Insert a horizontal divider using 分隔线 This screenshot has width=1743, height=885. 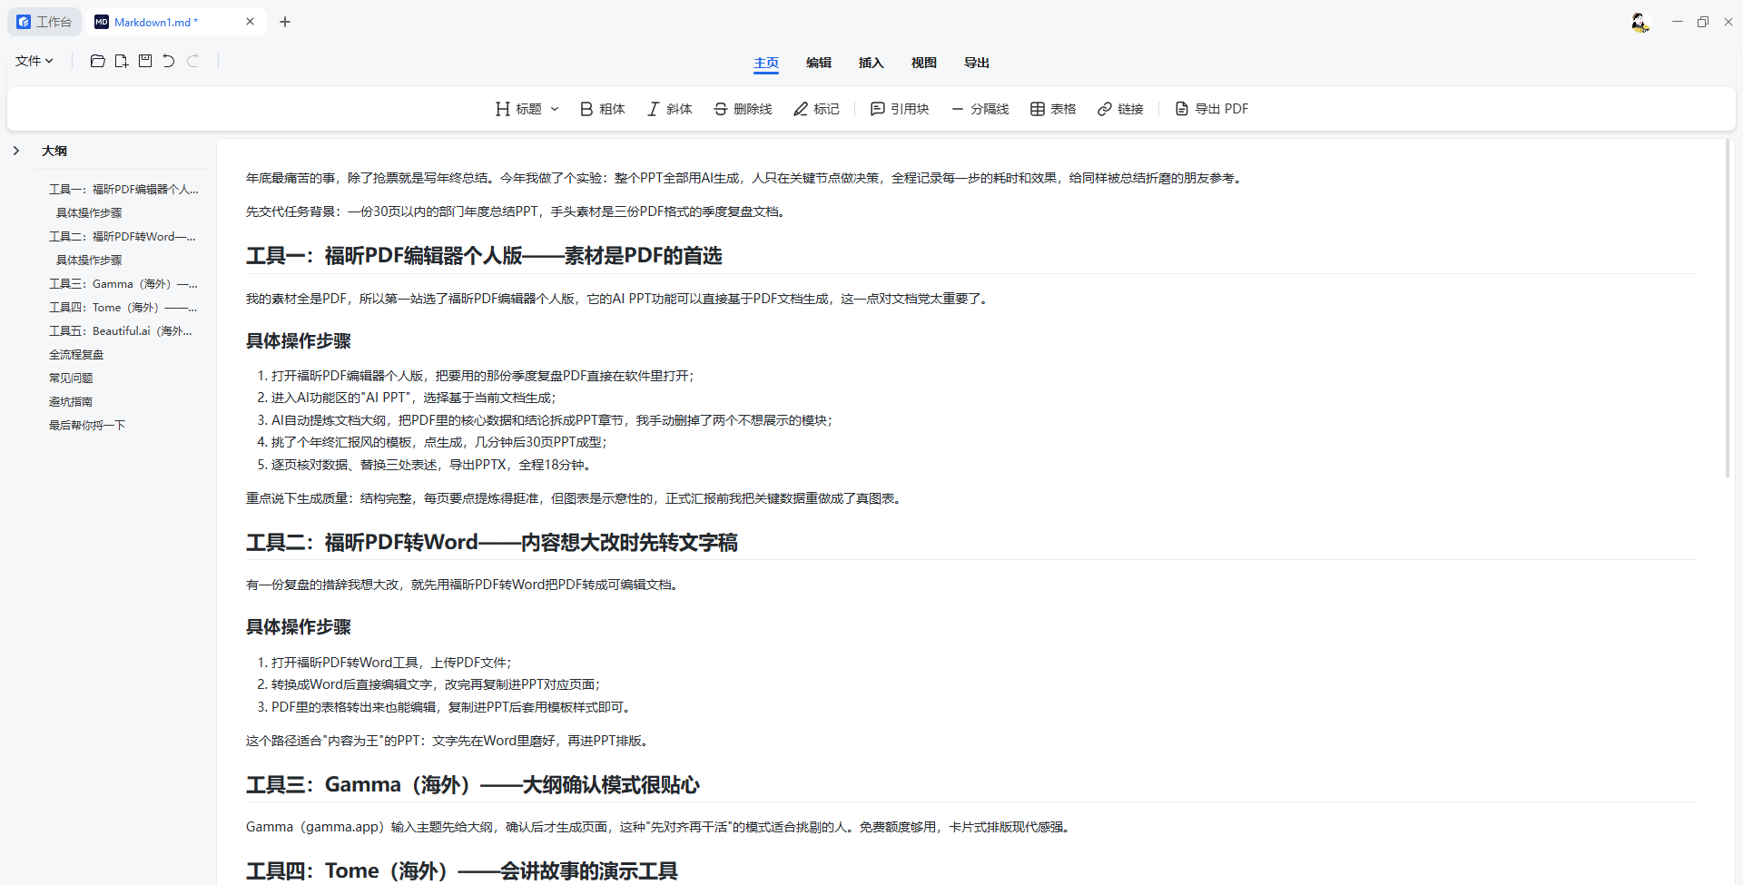[x=980, y=109]
